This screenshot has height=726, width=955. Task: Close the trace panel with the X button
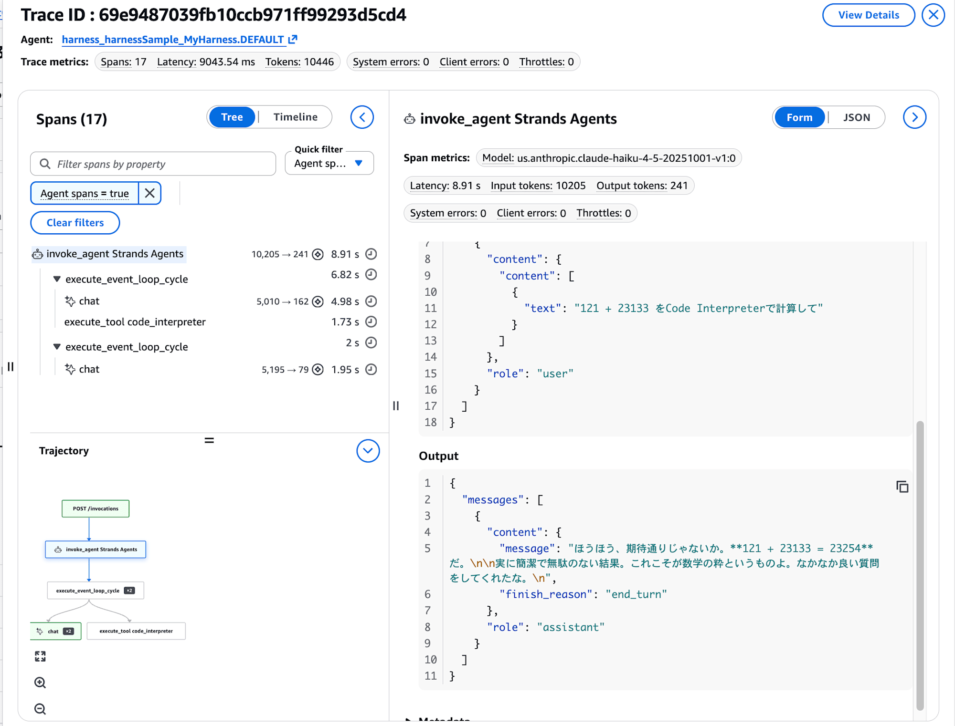pos(933,15)
